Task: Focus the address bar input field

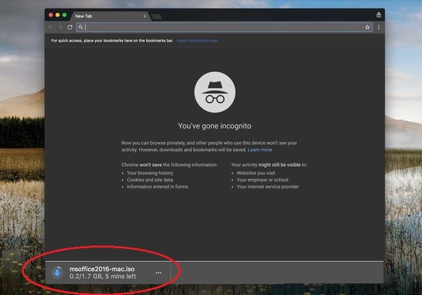Action: click(x=224, y=27)
